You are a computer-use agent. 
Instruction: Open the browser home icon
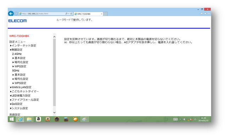(x=202, y=13)
